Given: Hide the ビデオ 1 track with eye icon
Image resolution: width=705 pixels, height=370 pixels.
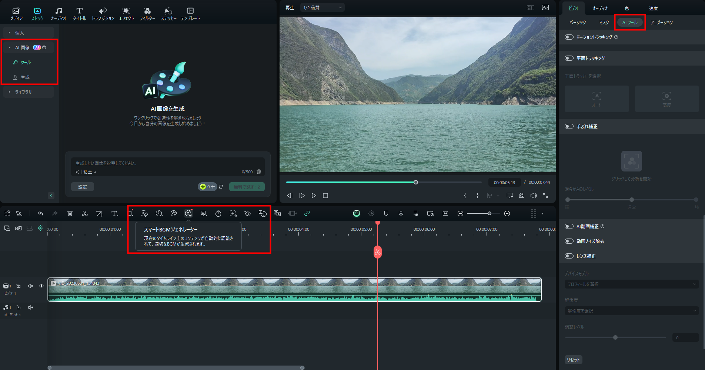Looking at the screenshot, I should coord(41,286).
